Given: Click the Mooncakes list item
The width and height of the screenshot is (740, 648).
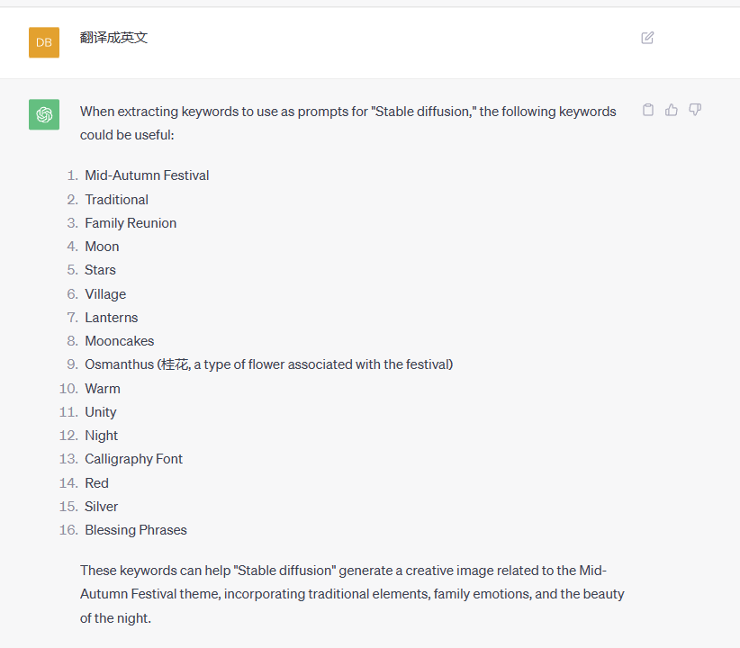Looking at the screenshot, I should pyautogui.click(x=120, y=341).
